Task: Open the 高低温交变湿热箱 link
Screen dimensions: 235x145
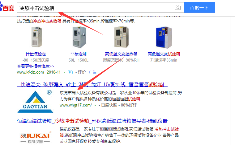Action: click(x=121, y=54)
